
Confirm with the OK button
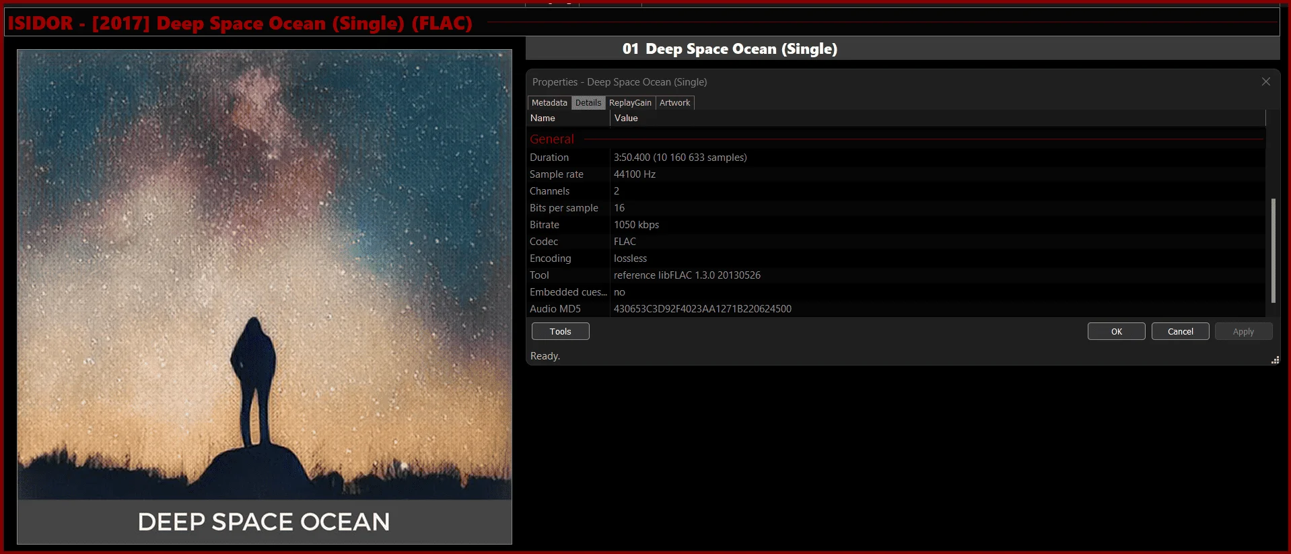pyautogui.click(x=1116, y=331)
